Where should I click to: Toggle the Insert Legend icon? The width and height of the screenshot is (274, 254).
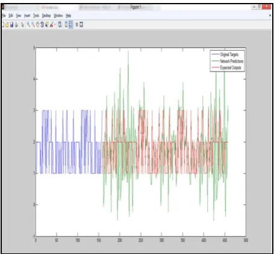[70, 25]
